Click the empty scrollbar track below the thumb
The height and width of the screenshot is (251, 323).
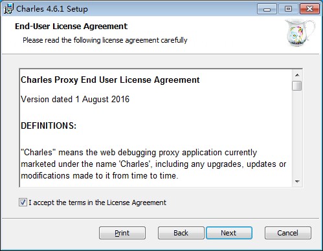click(297, 134)
